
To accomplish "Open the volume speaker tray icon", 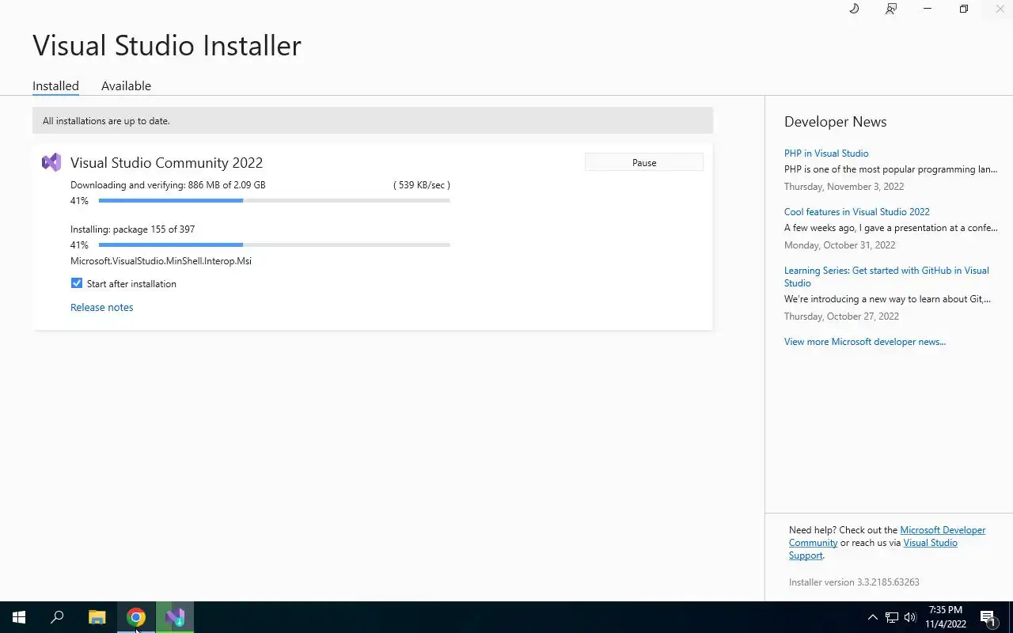I will (910, 617).
